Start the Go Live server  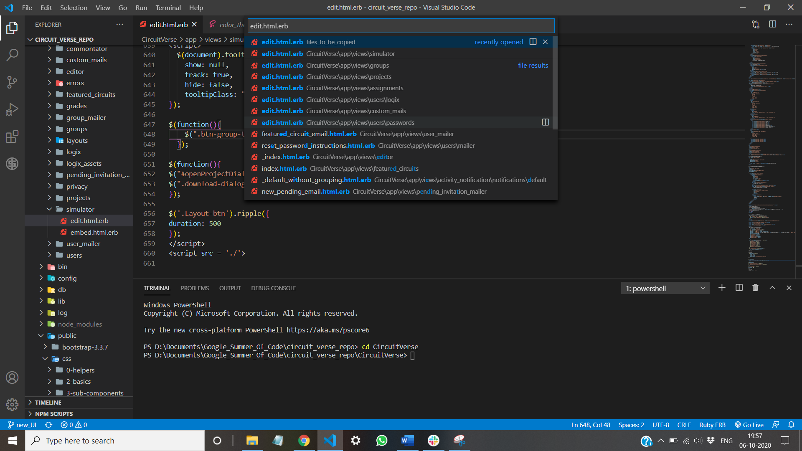click(749, 425)
